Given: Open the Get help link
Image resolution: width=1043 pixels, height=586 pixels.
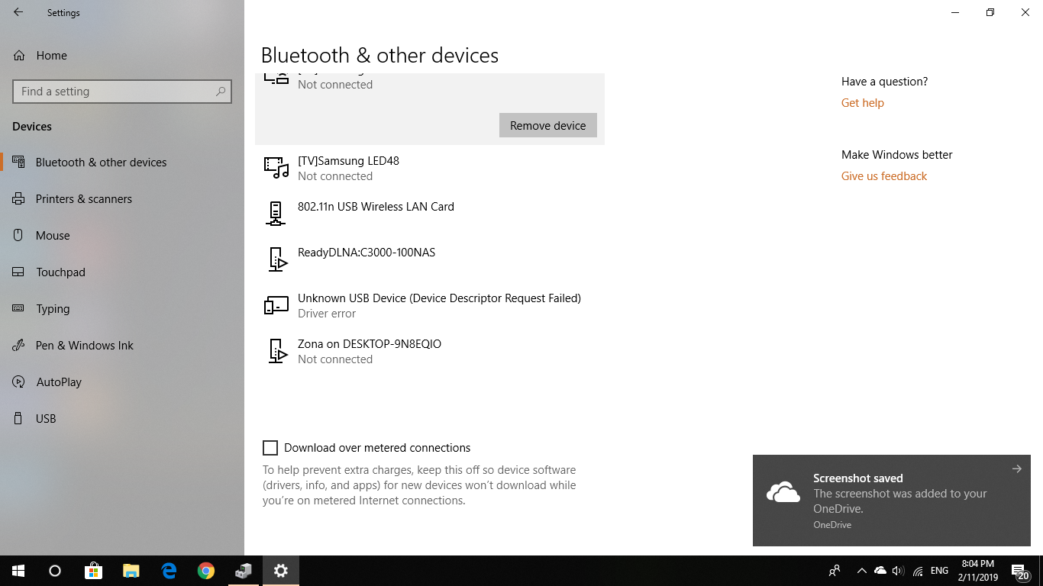Looking at the screenshot, I should 862,103.
